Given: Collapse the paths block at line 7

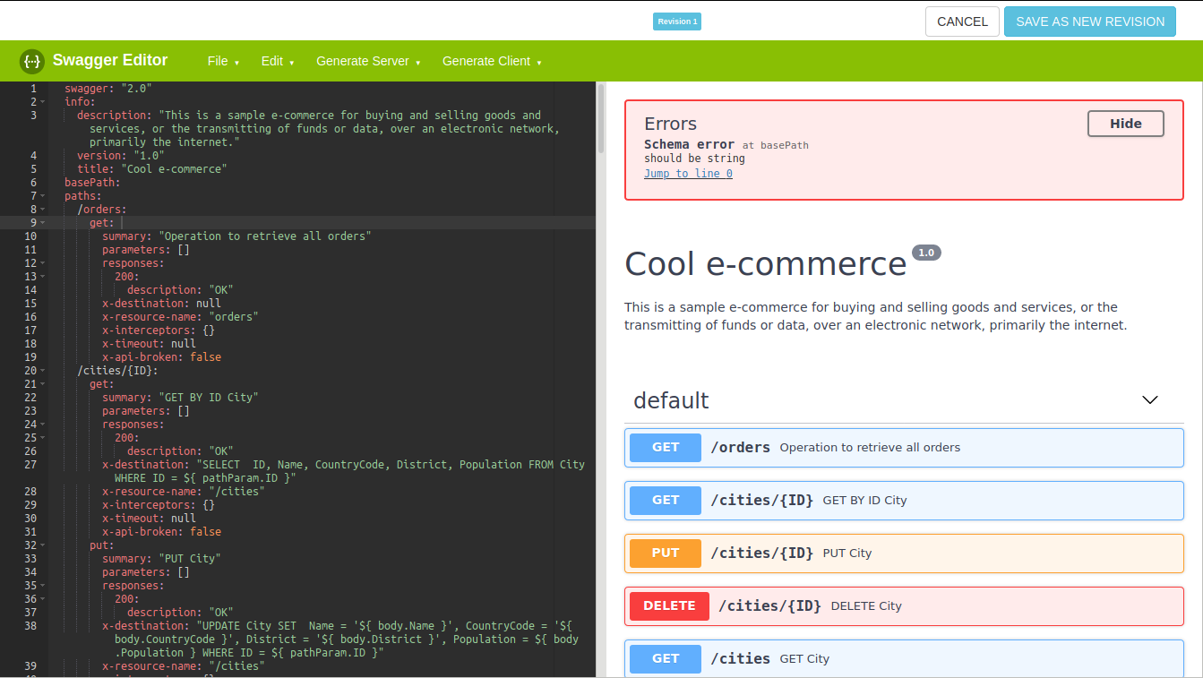Looking at the screenshot, I should pyautogui.click(x=43, y=195).
